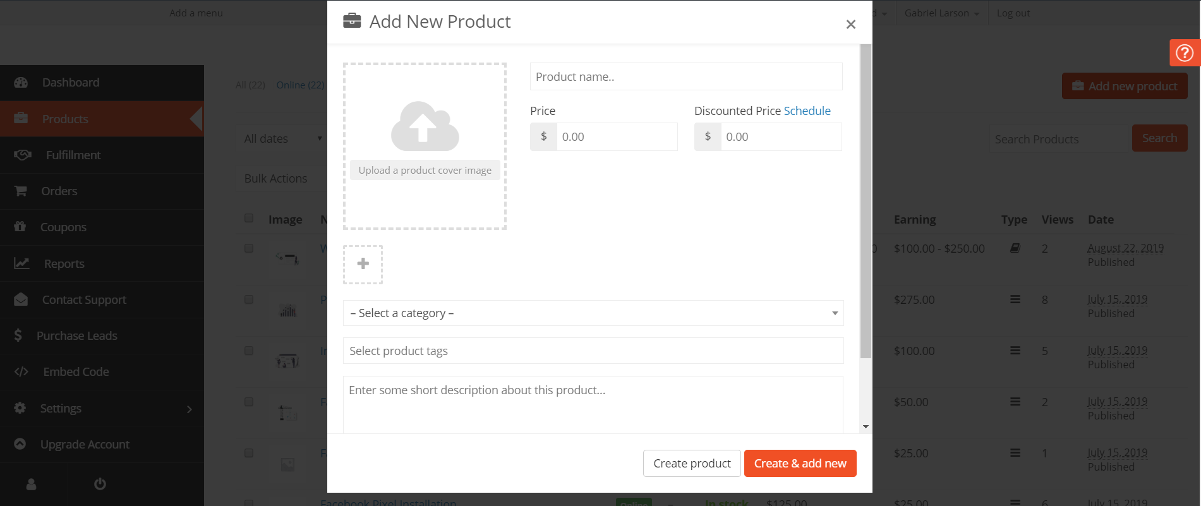Click the cloud upload cover image icon
1201x506 pixels.
tap(425, 126)
